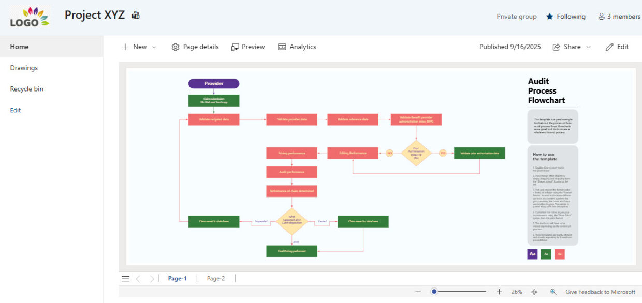Click the pink Aa color swatch
The image size is (642, 303).
[560, 254]
